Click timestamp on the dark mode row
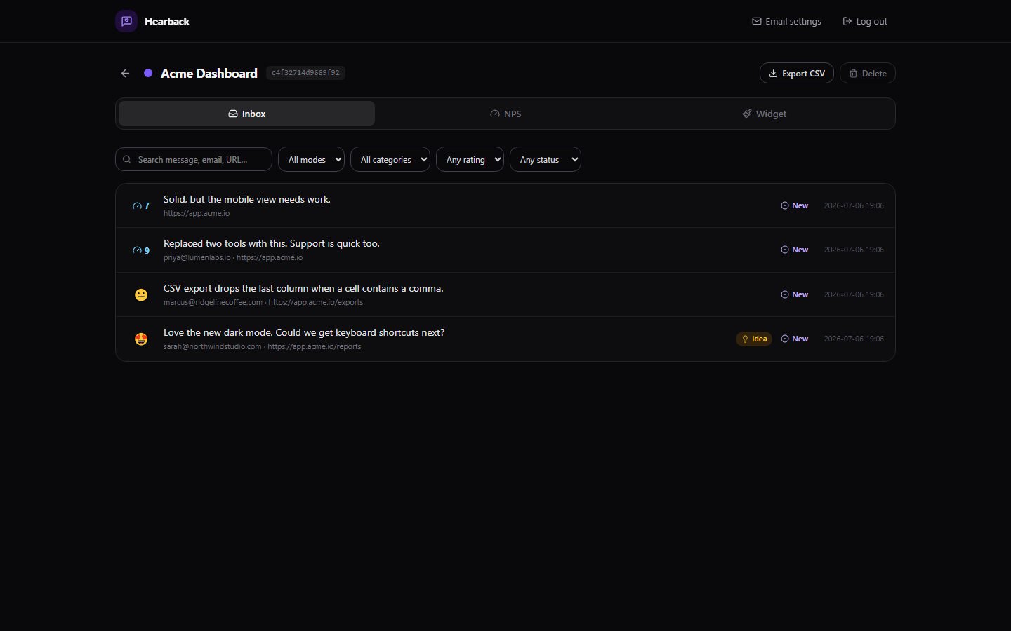 854,339
